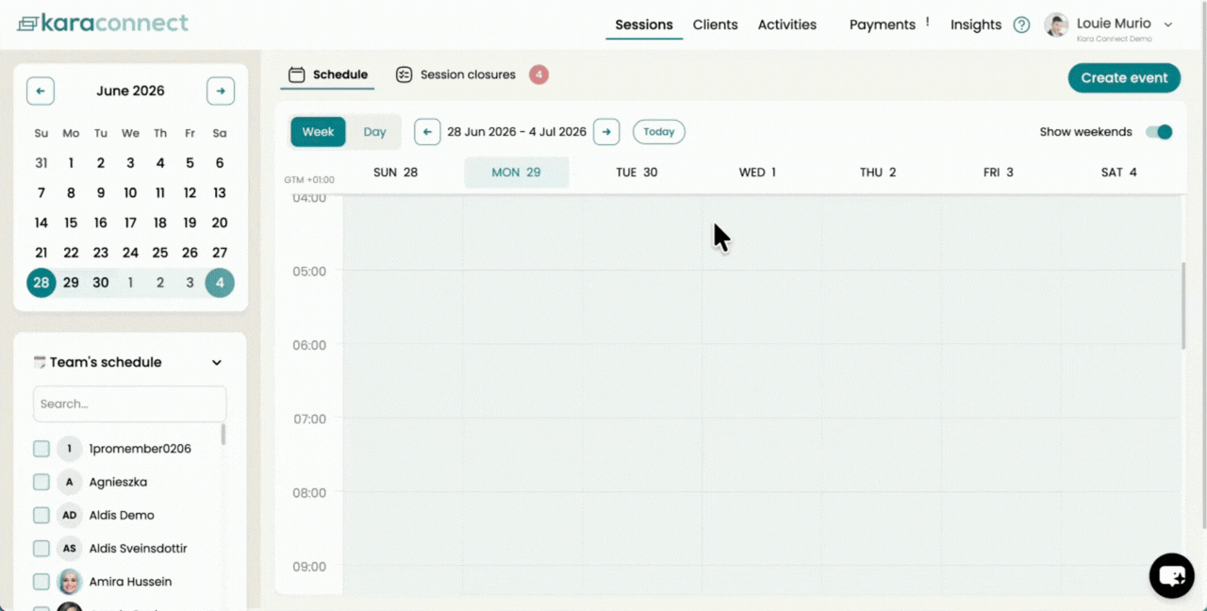1207x611 pixels.
Task: Click the date range 28 Jun 2026 - 4 Jul 2026
Action: (x=517, y=132)
